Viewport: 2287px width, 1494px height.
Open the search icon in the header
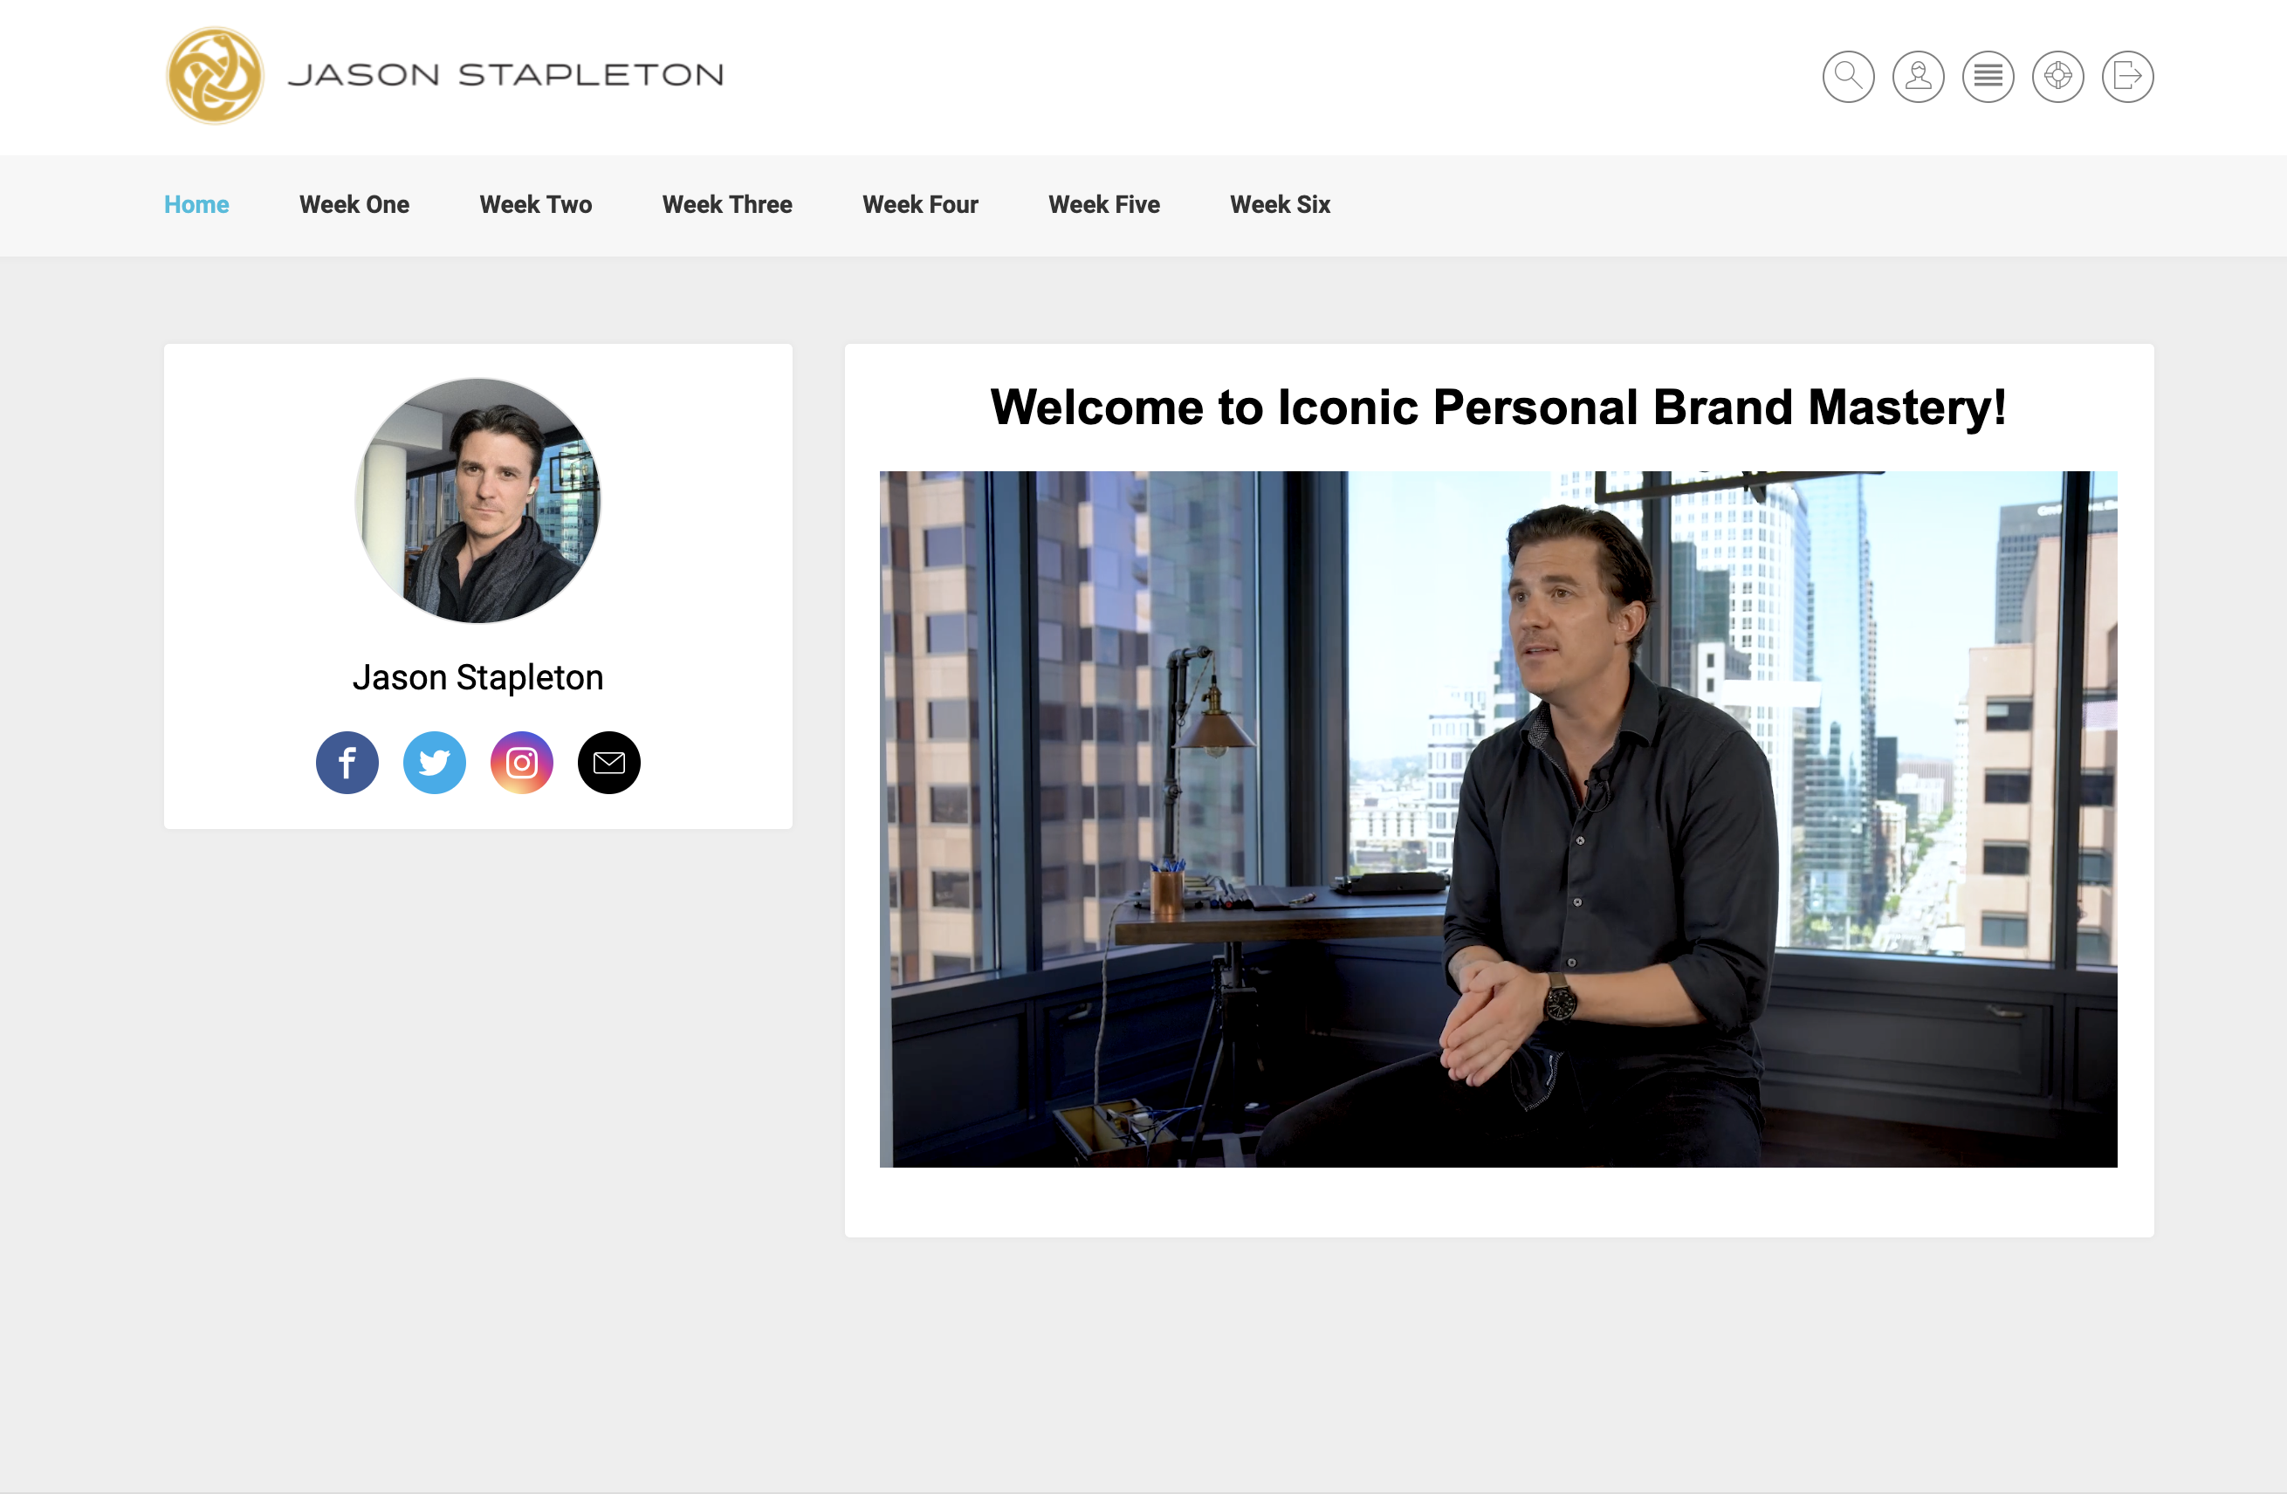[1848, 76]
